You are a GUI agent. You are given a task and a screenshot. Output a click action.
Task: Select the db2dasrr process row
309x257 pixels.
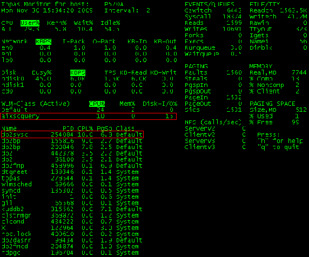tap(72, 240)
